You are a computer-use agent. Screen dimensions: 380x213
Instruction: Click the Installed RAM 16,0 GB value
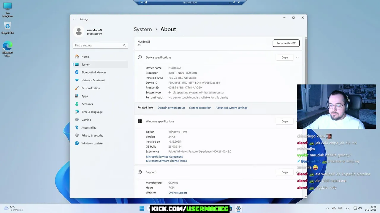tap(183, 78)
